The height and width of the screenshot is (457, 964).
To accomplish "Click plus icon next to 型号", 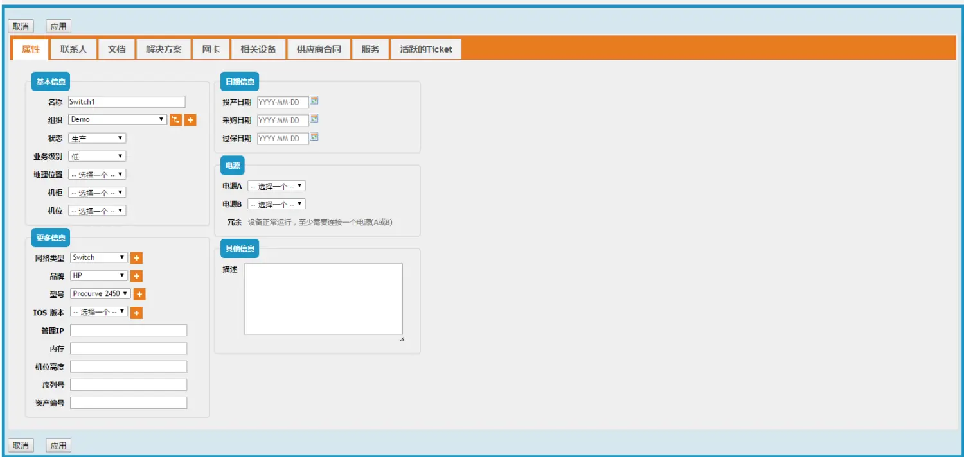I will 139,294.
